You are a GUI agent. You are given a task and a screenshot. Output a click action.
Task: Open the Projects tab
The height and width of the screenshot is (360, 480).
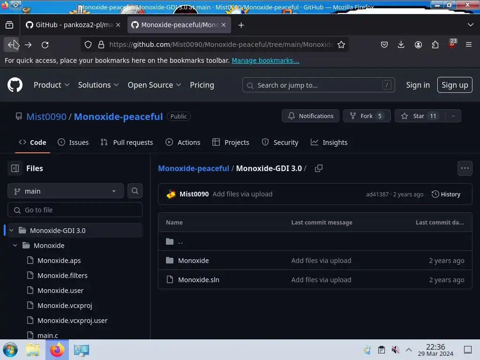[x=231, y=142]
